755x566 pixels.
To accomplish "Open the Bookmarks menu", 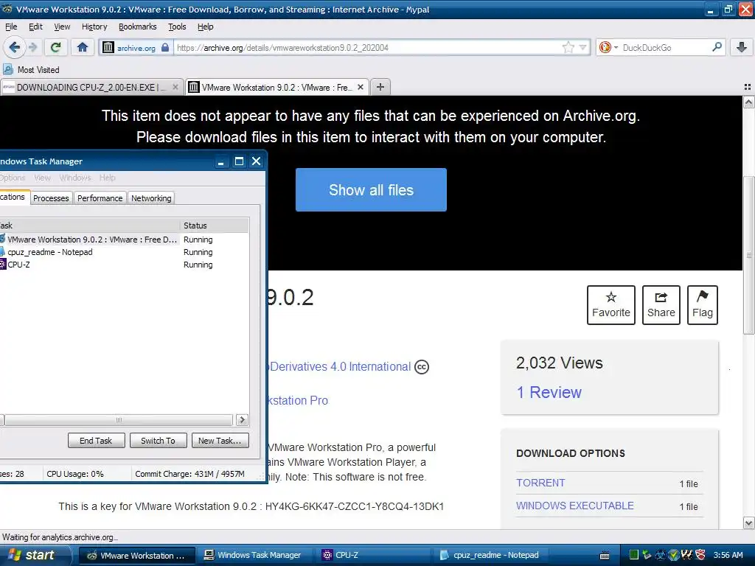I will tap(138, 27).
